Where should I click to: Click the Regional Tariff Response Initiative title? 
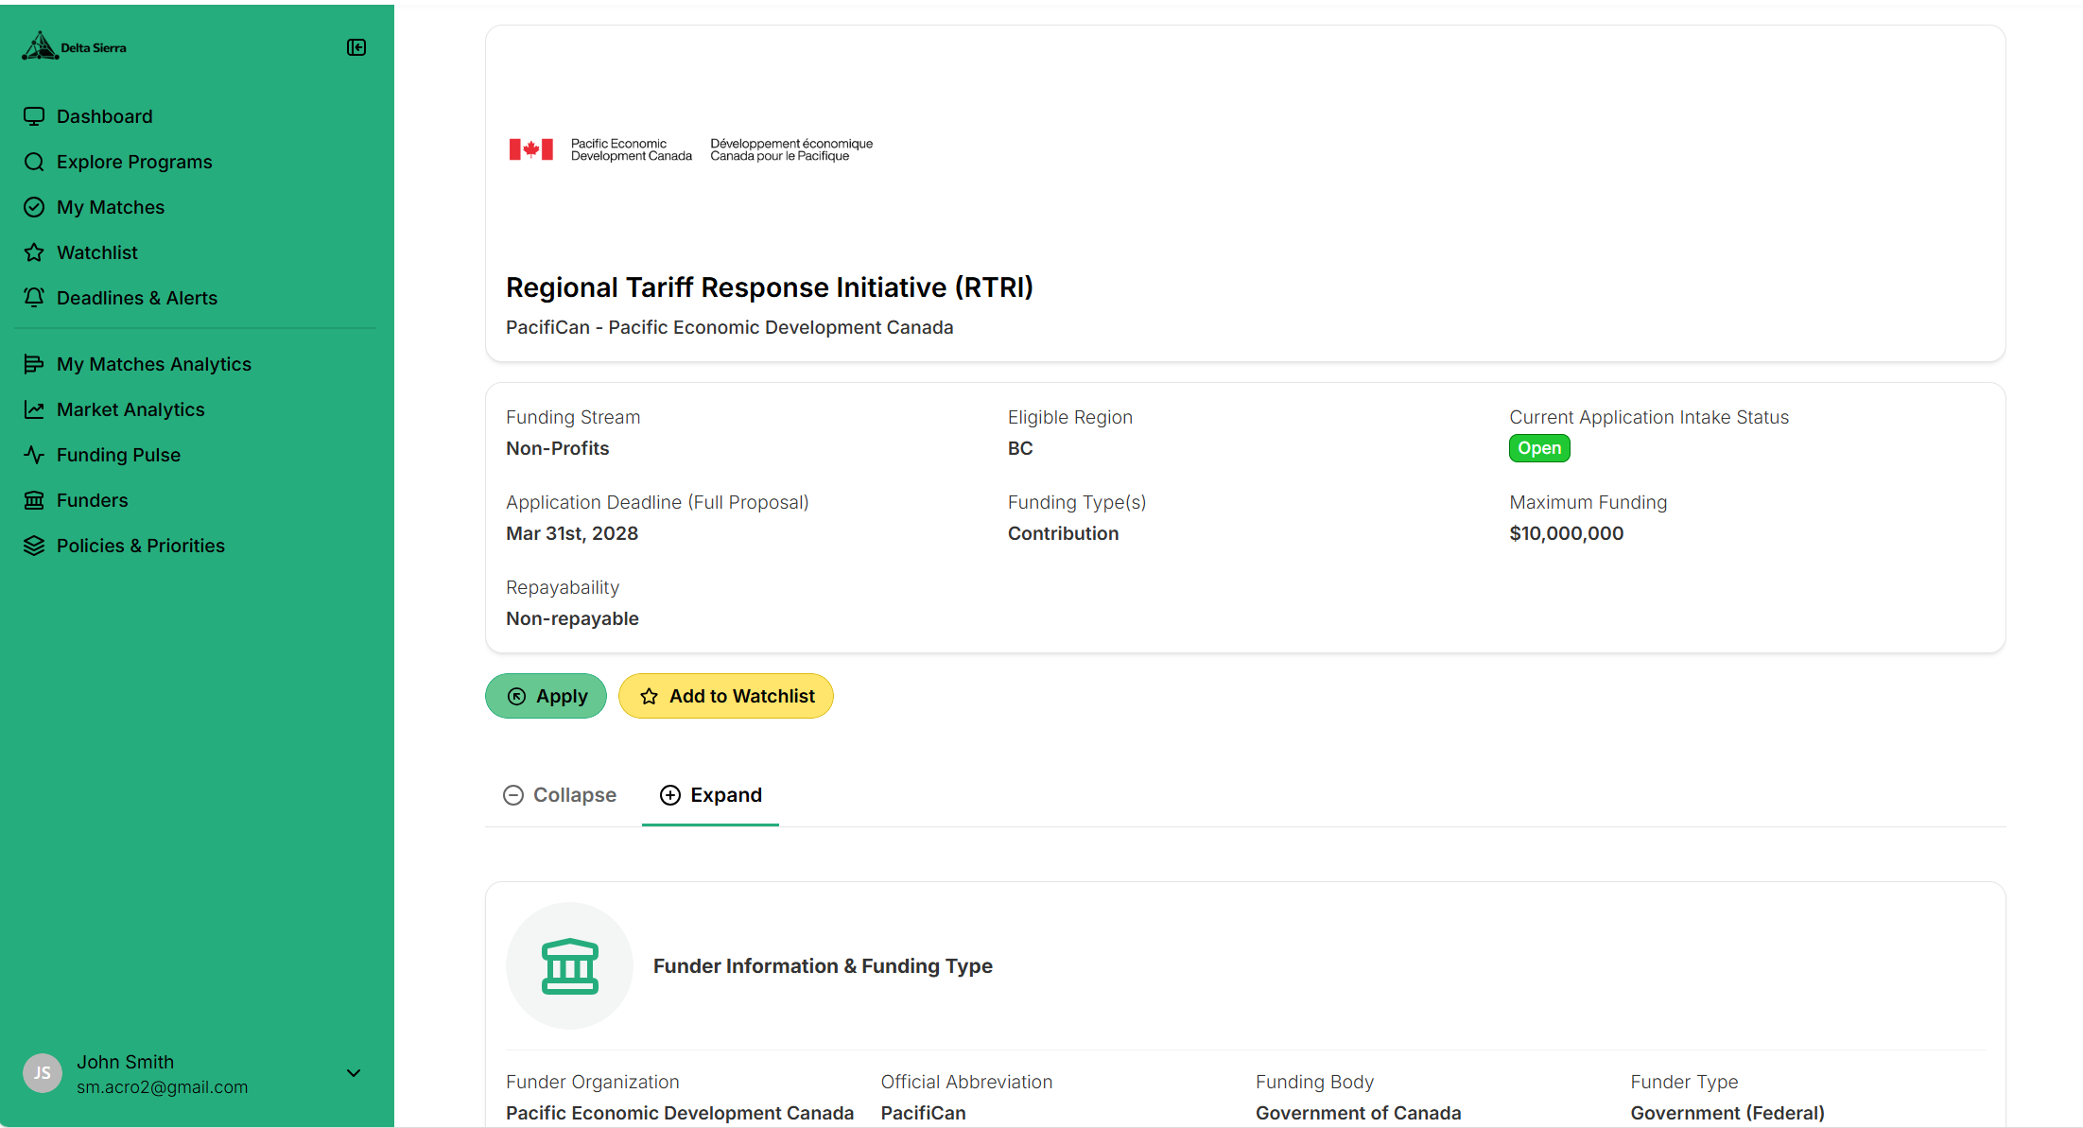pos(769,287)
